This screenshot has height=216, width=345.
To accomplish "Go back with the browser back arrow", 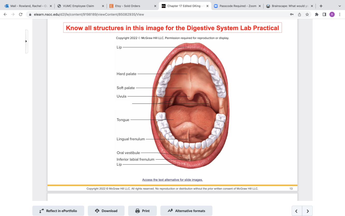I will click(x=5, y=15).
